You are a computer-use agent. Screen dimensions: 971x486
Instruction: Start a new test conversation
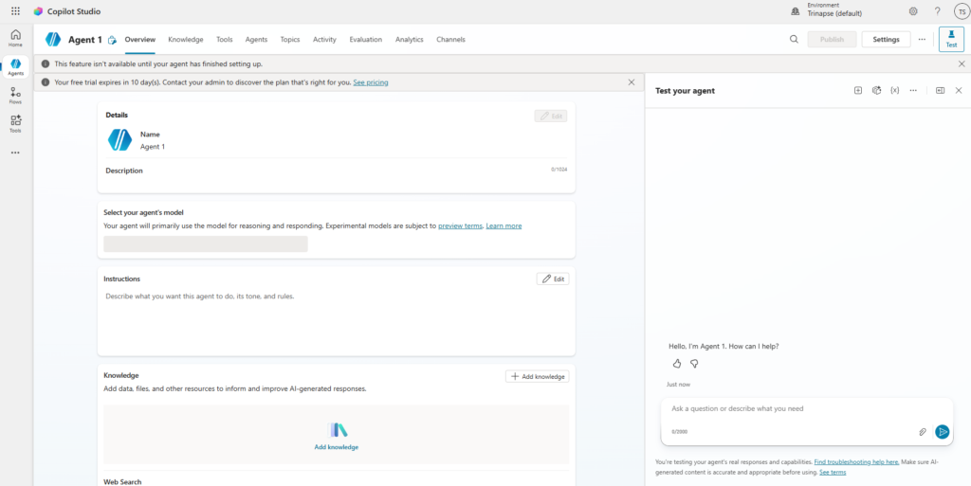858,90
